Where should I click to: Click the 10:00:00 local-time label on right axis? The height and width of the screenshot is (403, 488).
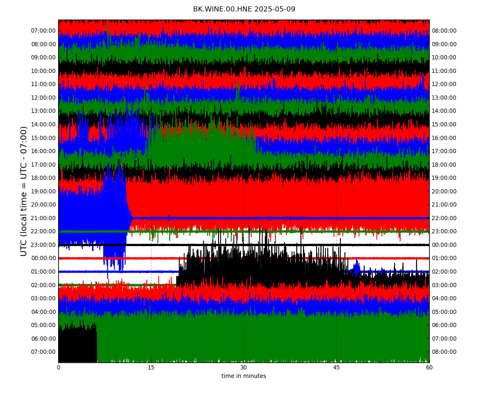point(444,58)
